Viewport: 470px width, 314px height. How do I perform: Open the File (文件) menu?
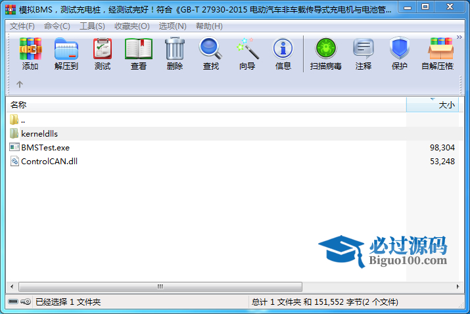[22, 26]
